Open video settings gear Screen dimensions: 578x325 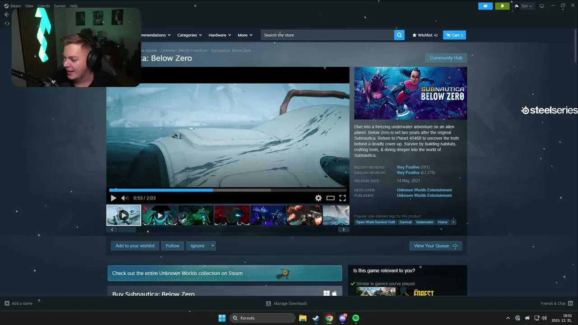pyautogui.click(x=318, y=198)
